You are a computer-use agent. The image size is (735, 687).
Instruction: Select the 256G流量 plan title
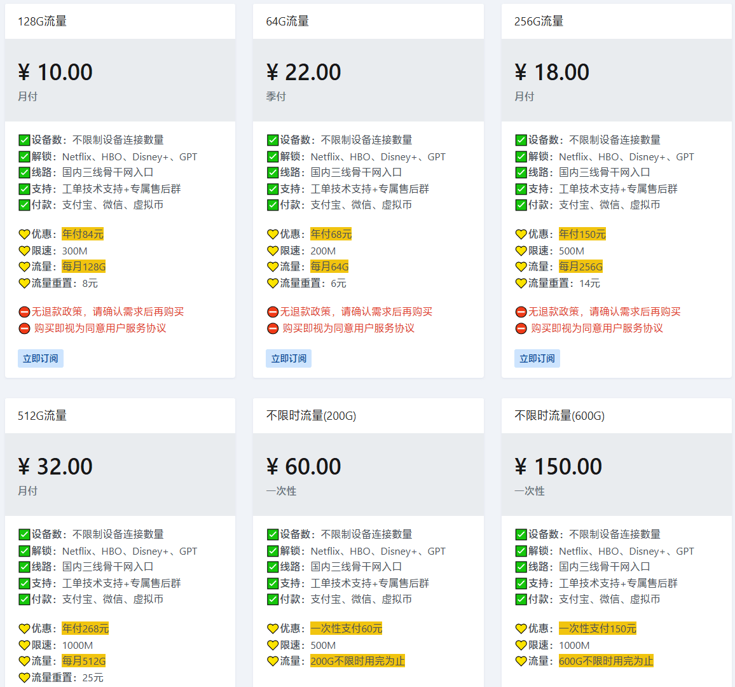click(x=539, y=22)
